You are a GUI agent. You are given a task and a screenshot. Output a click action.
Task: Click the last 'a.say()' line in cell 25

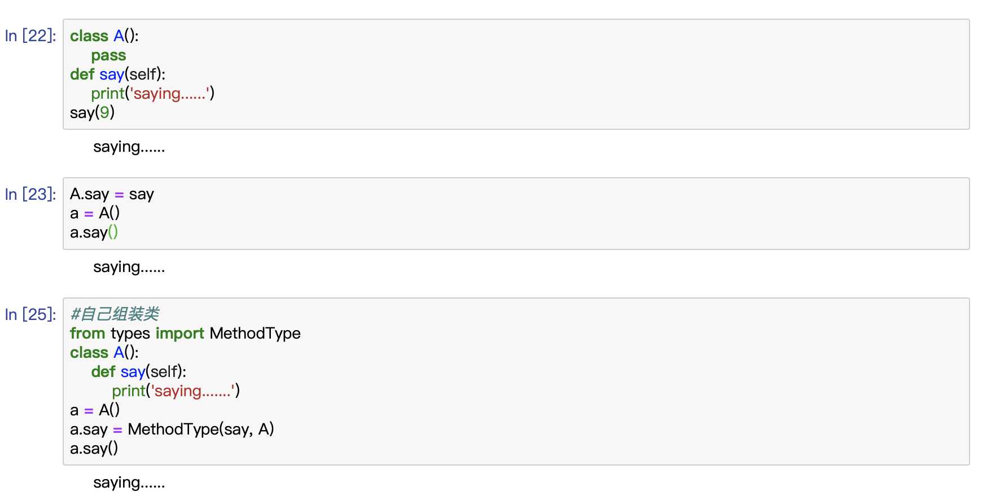(94, 448)
